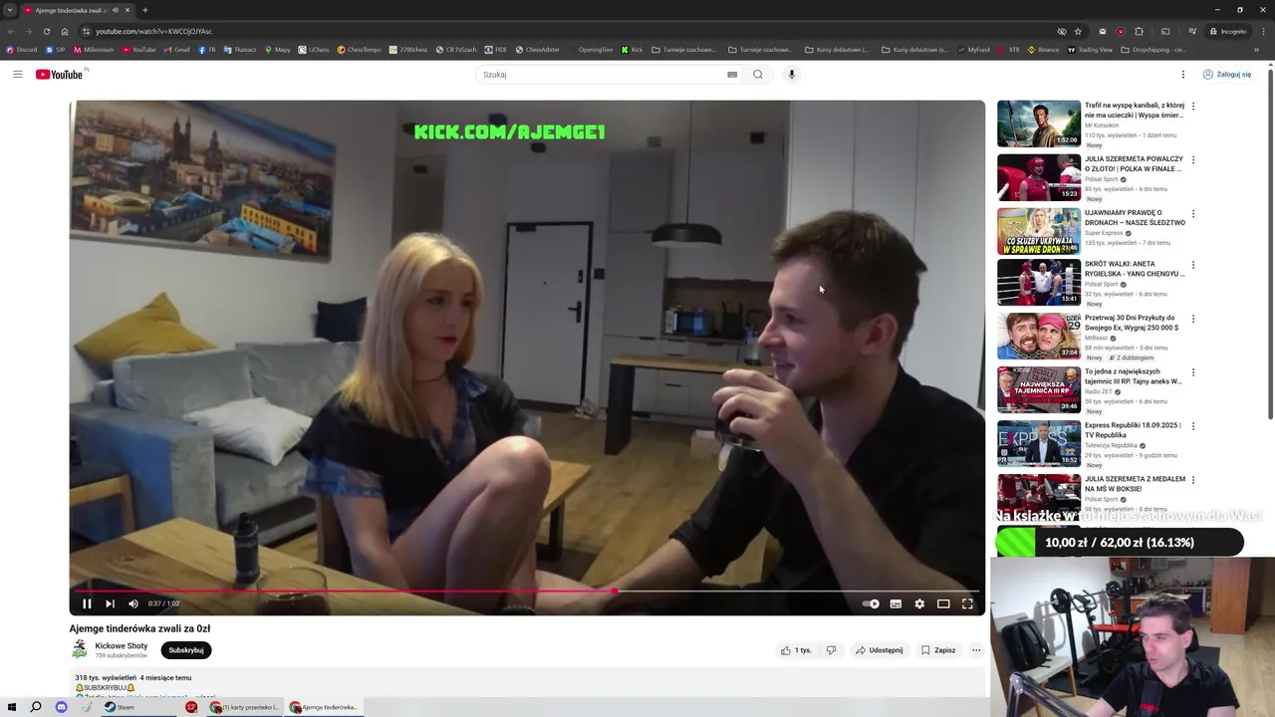Image resolution: width=1275 pixels, height=717 pixels.
Task: Open options for Express Republiki video
Action: pos(1193,426)
